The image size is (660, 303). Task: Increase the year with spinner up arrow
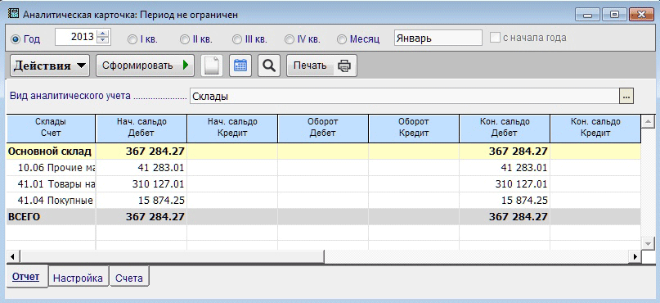(103, 34)
